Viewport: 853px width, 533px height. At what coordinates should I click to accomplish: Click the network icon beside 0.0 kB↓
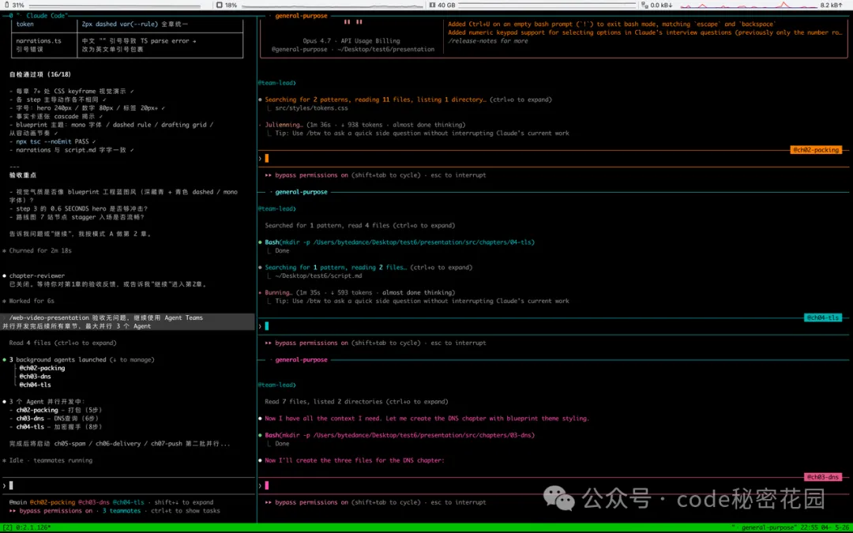(644, 5)
